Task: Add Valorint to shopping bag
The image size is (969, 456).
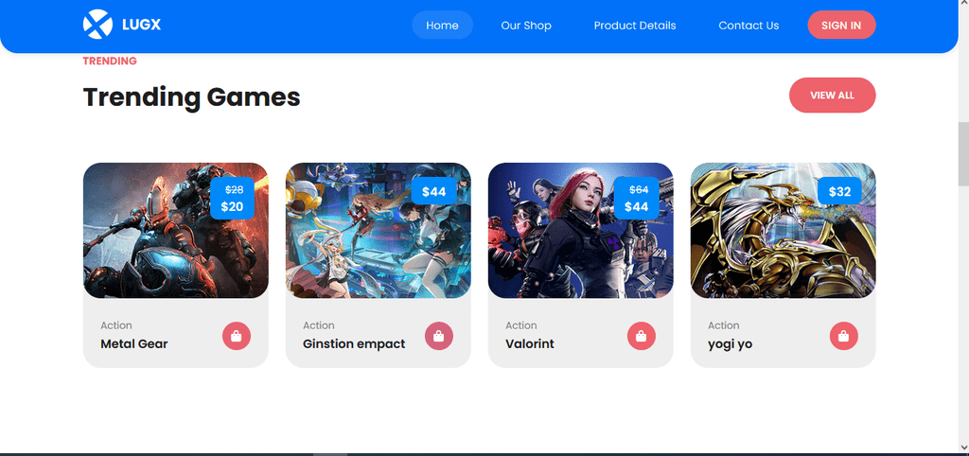Action: point(642,336)
